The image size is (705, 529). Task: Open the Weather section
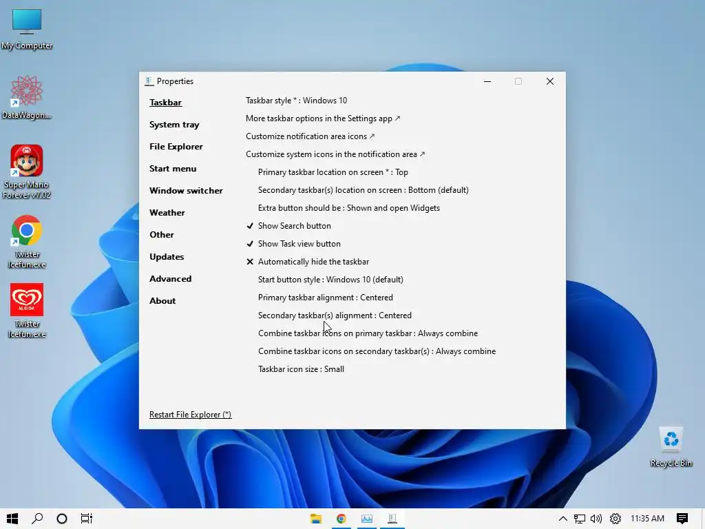click(167, 213)
